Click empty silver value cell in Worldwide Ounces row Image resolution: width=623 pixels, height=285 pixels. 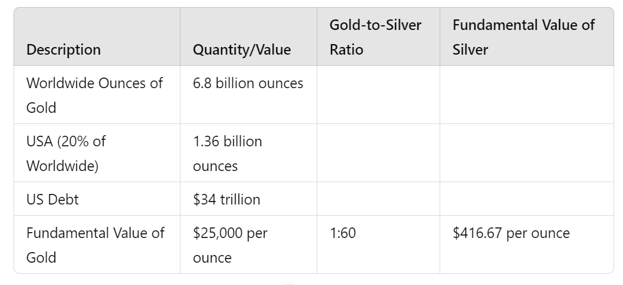(x=526, y=95)
